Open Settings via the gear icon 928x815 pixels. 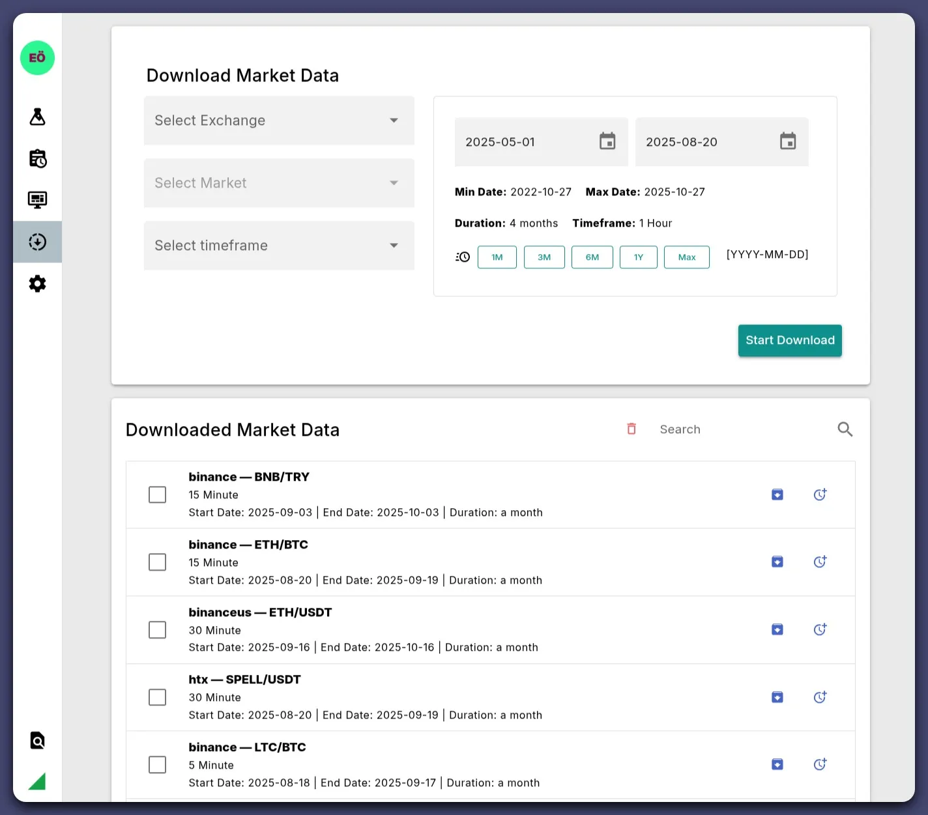(x=37, y=283)
